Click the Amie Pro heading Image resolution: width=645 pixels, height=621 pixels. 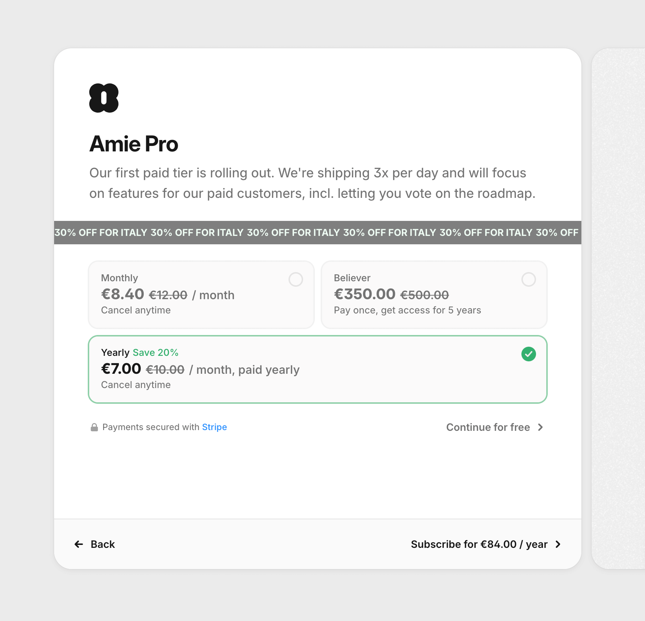pyautogui.click(x=134, y=144)
